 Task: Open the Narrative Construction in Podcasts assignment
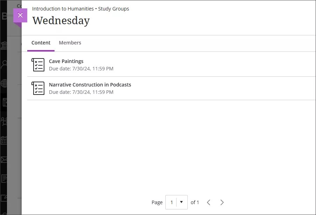(90, 84)
